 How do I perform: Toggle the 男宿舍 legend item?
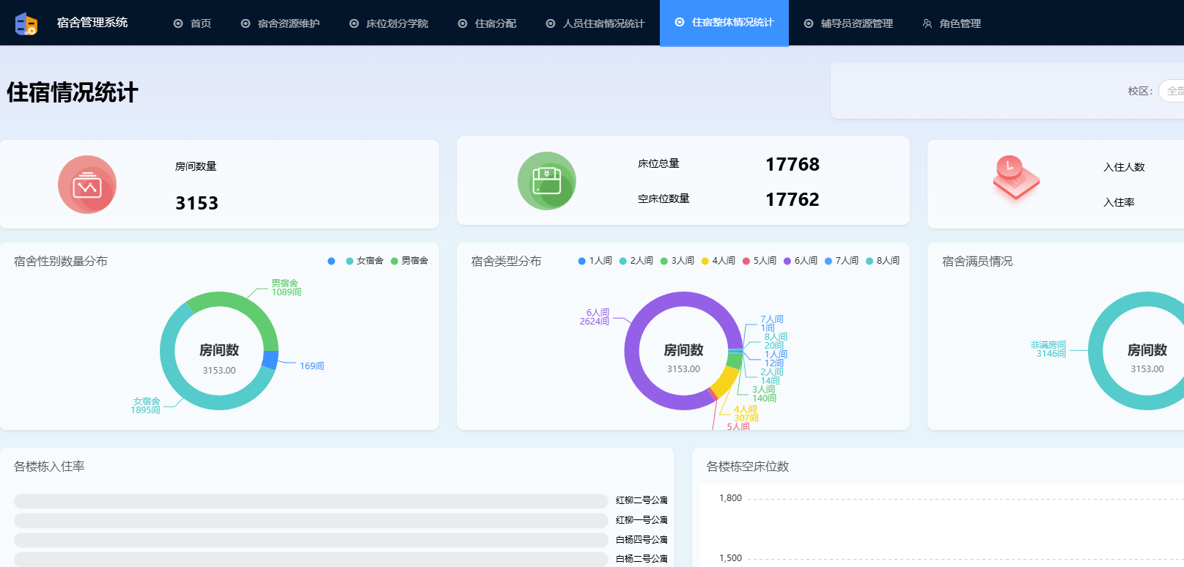coord(409,261)
